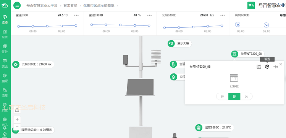Select 开 to open the curtain
The image size is (286, 138).
pos(222,97)
